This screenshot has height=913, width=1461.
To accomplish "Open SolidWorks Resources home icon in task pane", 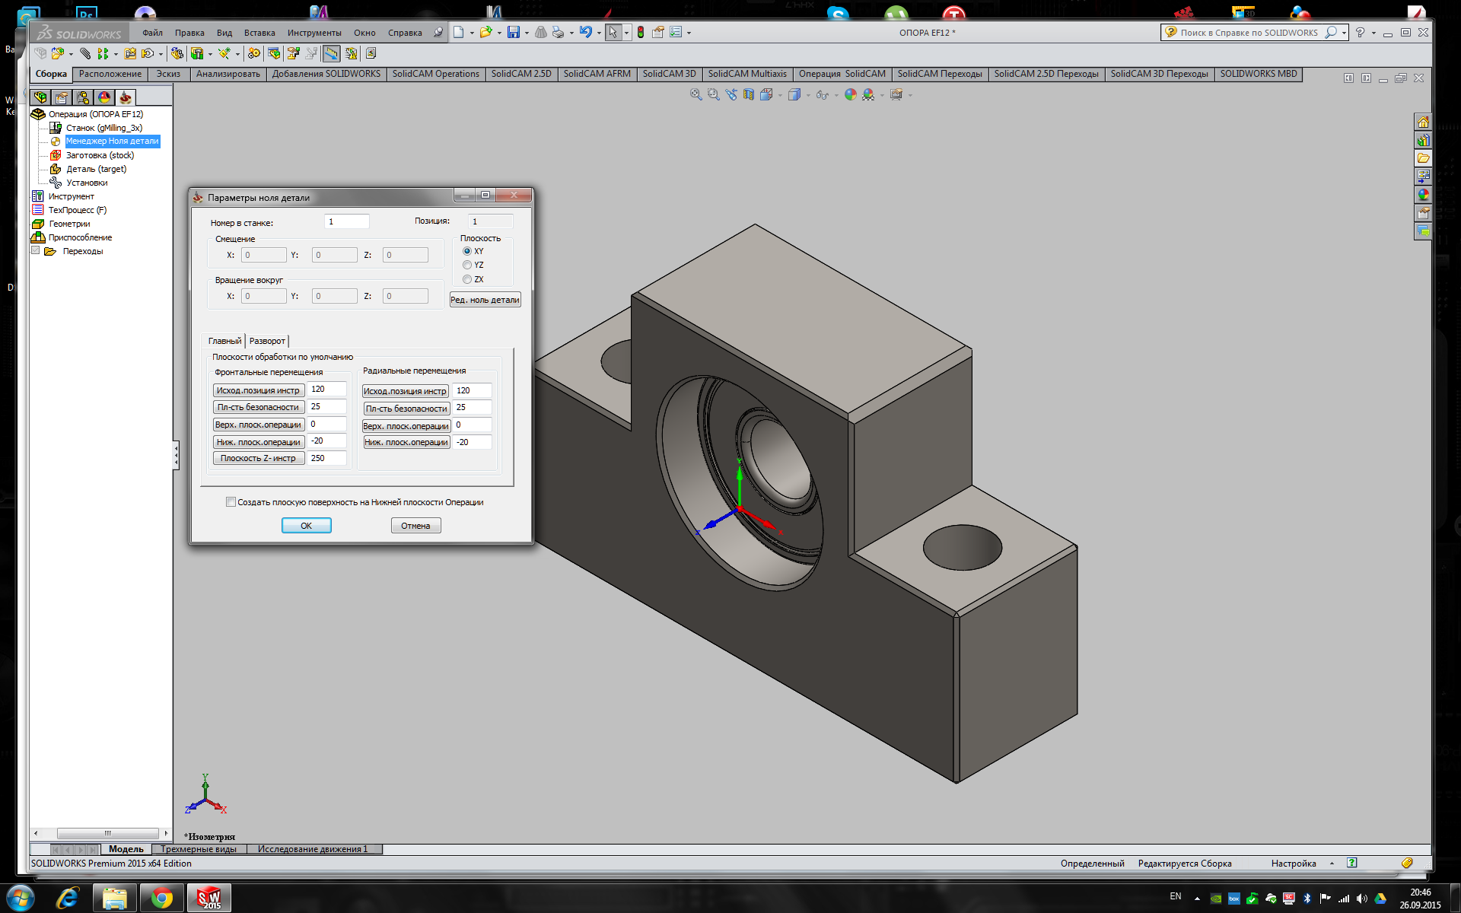I will click(x=1423, y=122).
